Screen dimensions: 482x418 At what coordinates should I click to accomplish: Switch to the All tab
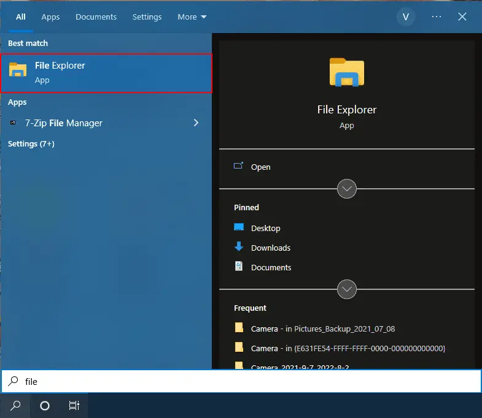(21, 17)
